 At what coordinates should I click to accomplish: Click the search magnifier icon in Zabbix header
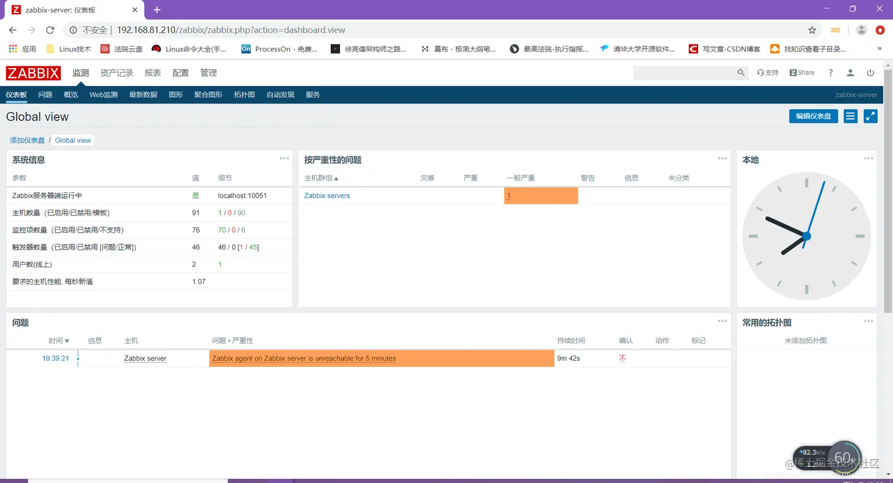[x=741, y=73]
